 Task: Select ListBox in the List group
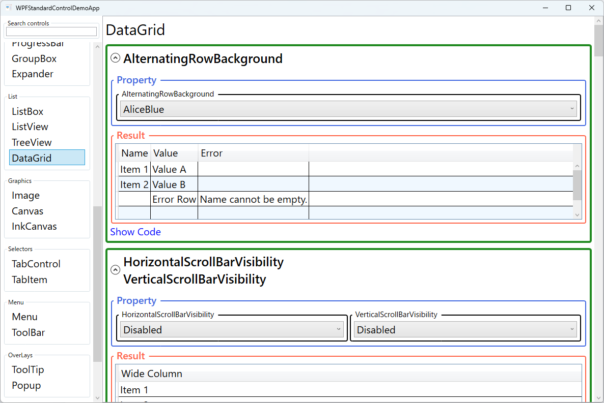[x=28, y=111]
